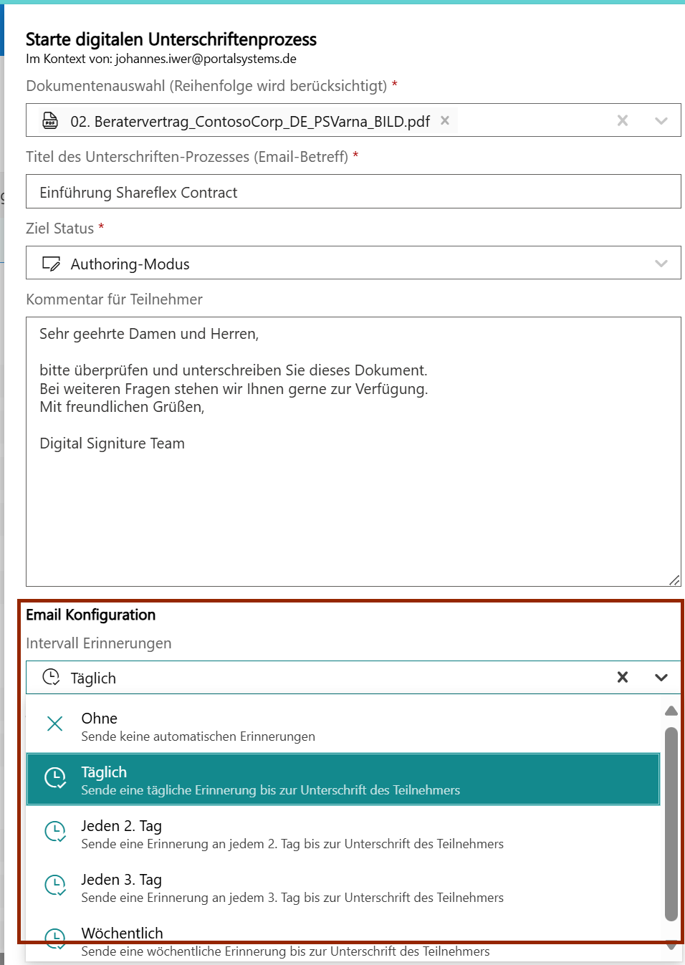Click the clock icon for Jeden 3. Tag
This screenshot has width=685, height=965.
point(55,885)
